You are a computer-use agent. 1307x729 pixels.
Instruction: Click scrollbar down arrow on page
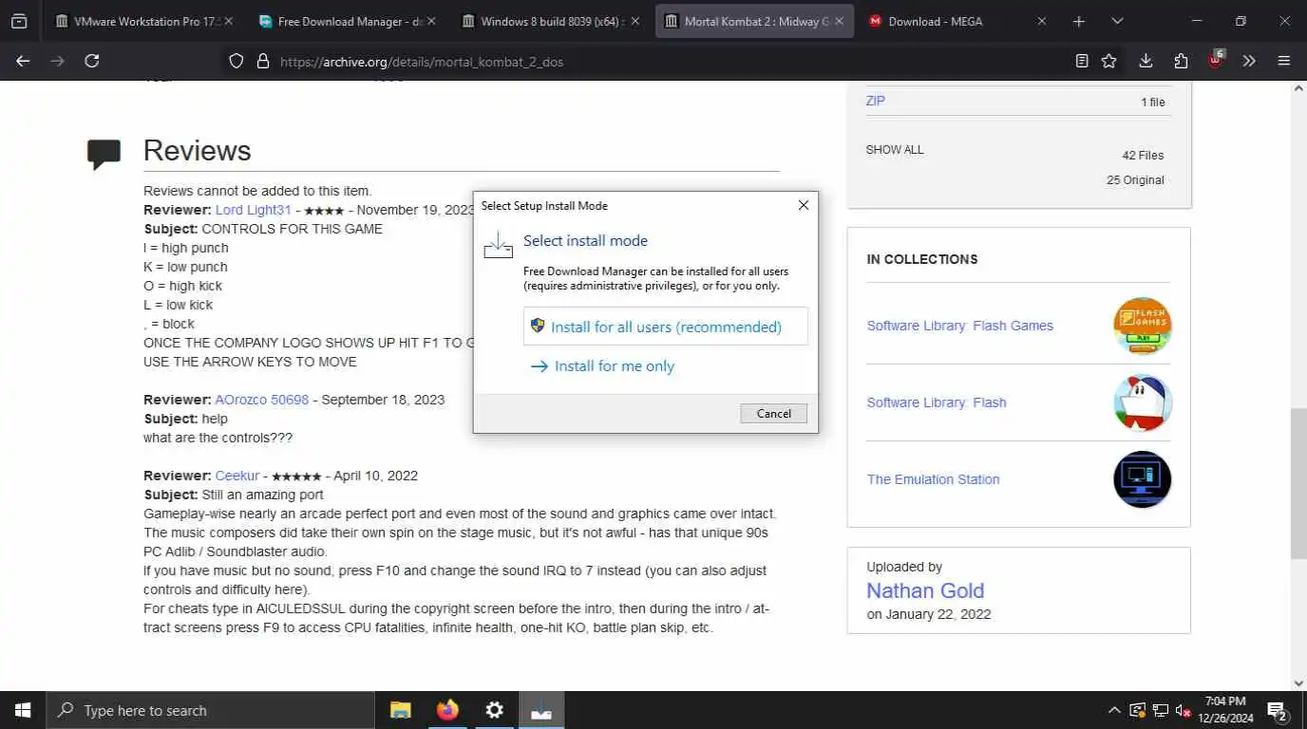tap(1298, 682)
